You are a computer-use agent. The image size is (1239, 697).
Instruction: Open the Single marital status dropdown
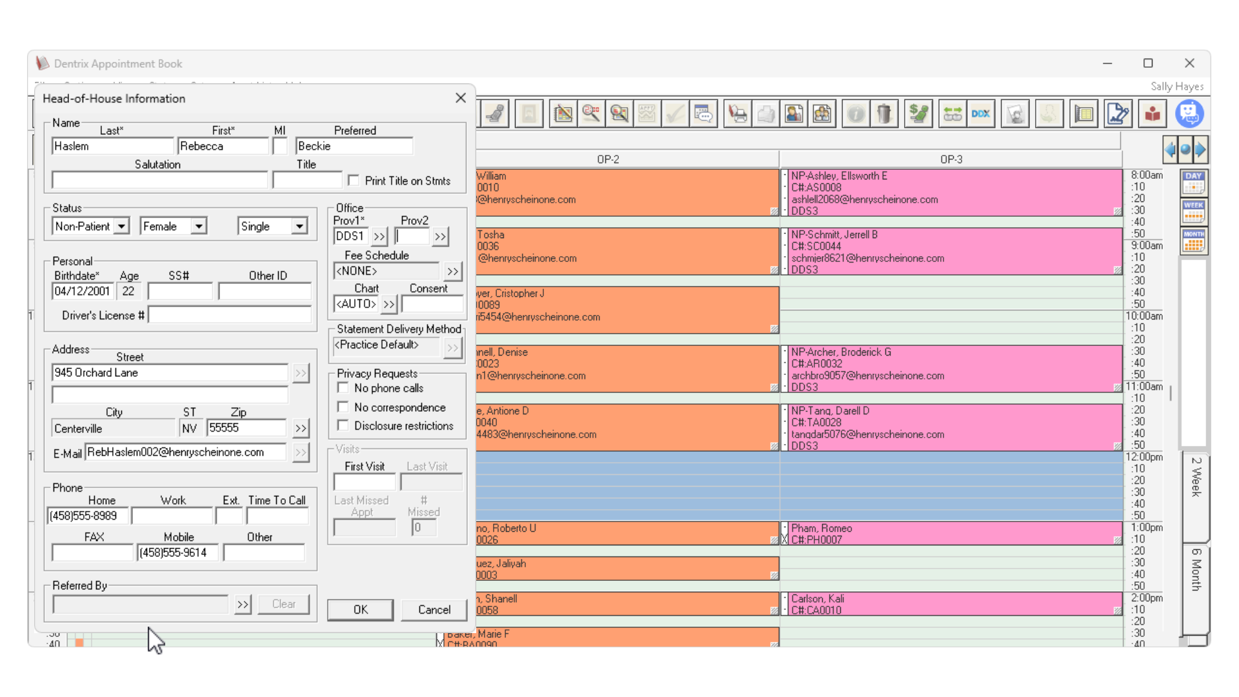pos(299,227)
